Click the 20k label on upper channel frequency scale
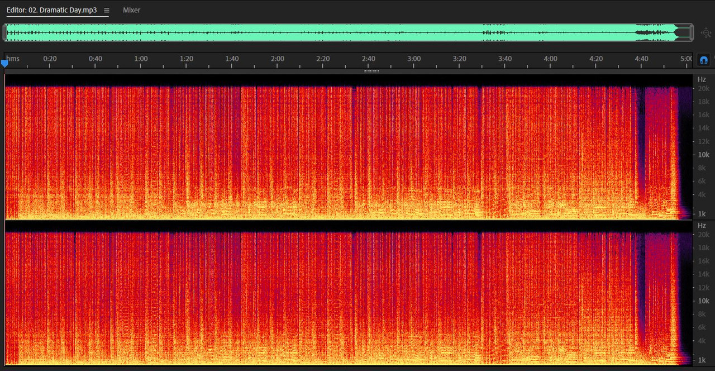 tap(703, 88)
